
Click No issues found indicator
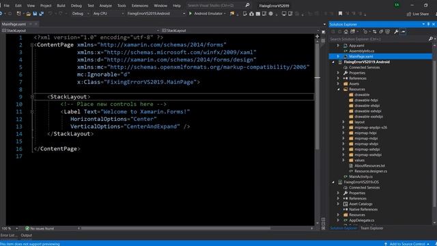click(40, 228)
